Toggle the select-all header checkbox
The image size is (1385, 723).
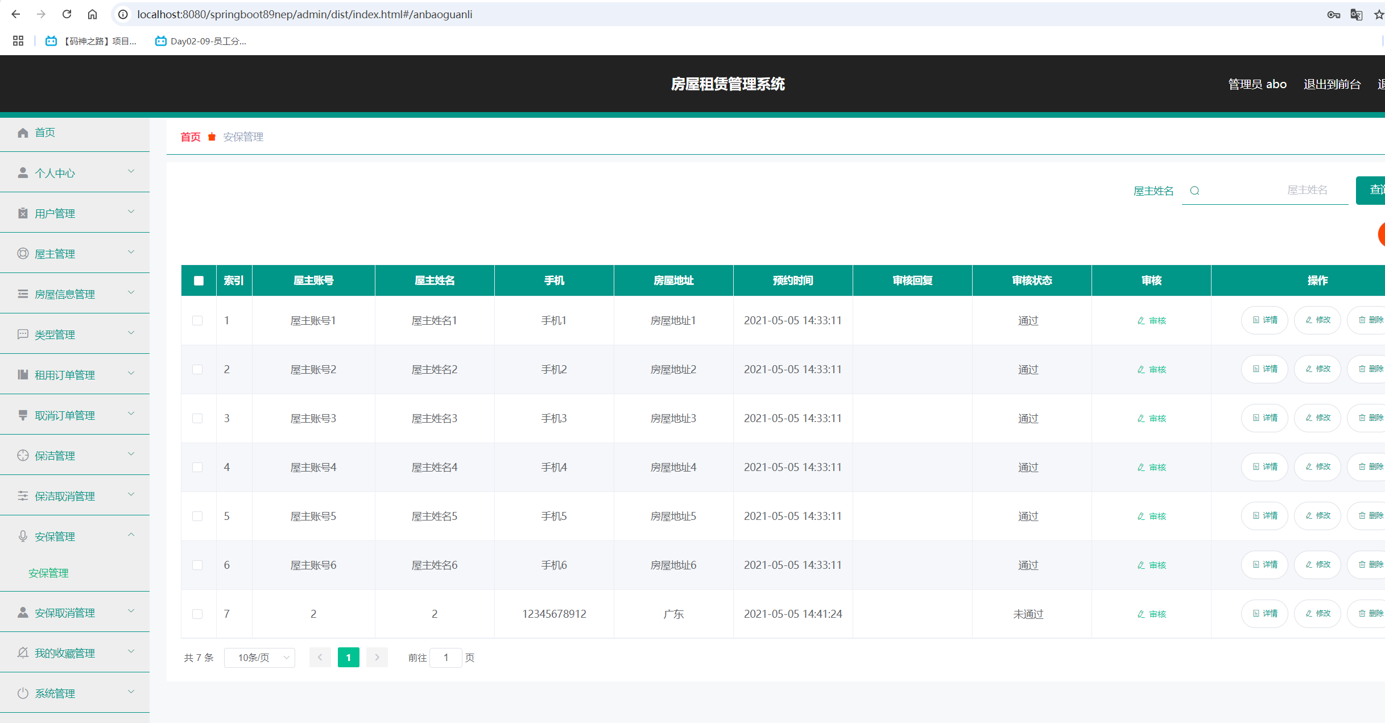point(199,280)
